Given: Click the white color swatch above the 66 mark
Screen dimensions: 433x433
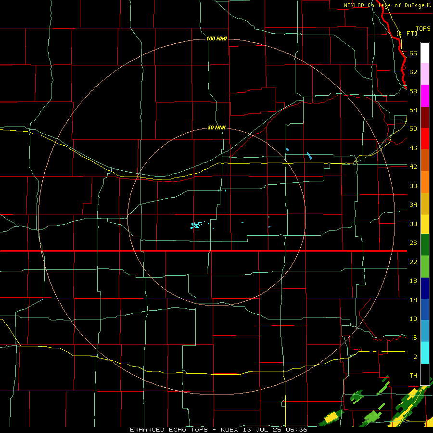Looking at the screenshot, I should [425, 53].
